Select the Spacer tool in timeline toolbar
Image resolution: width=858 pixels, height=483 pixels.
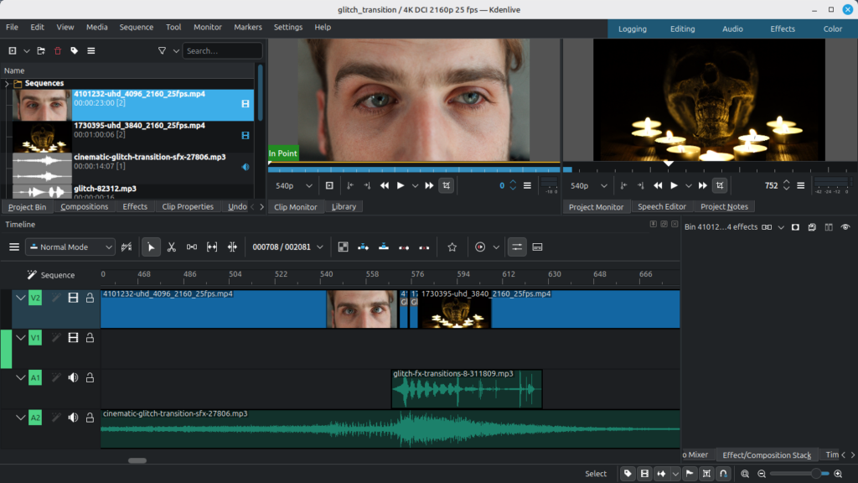click(x=192, y=247)
